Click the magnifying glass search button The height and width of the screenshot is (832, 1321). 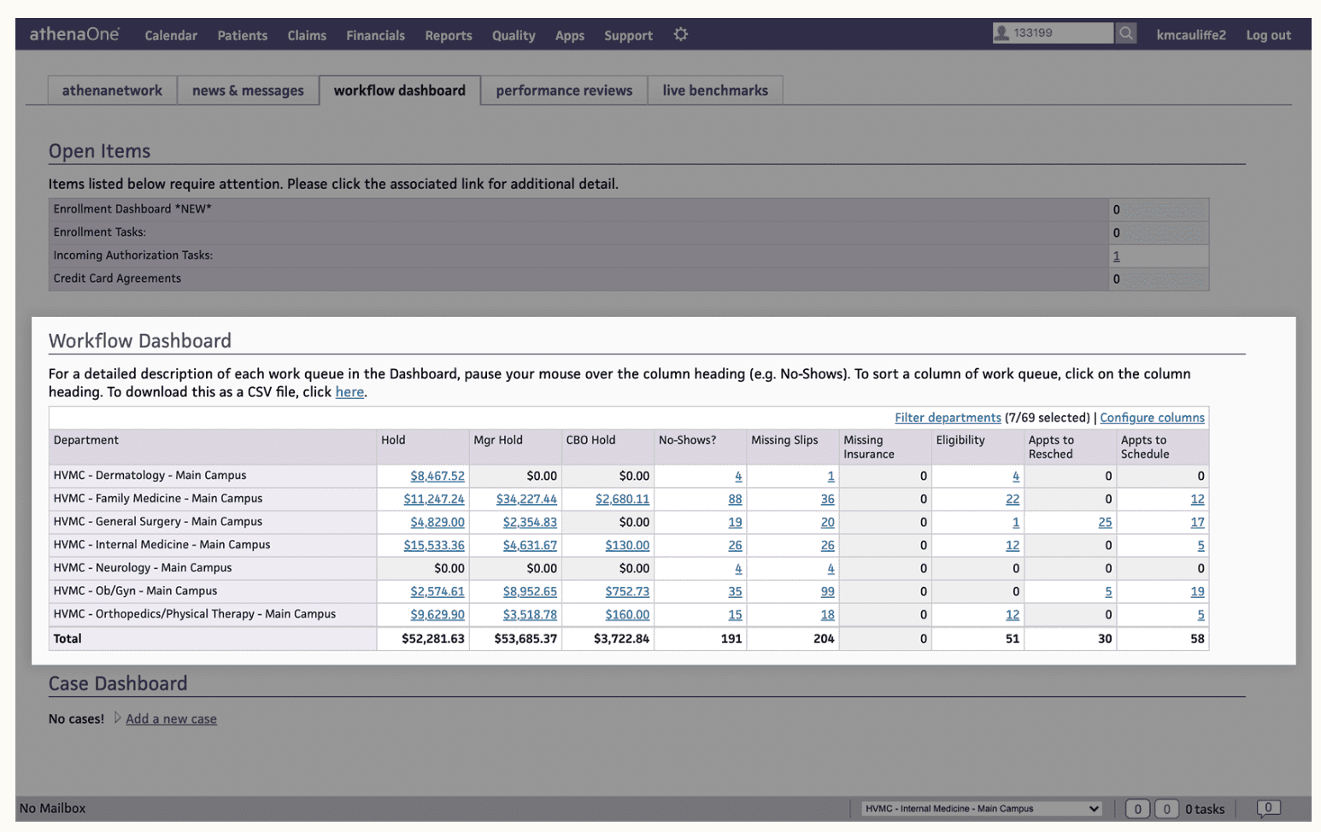click(x=1126, y=33)
